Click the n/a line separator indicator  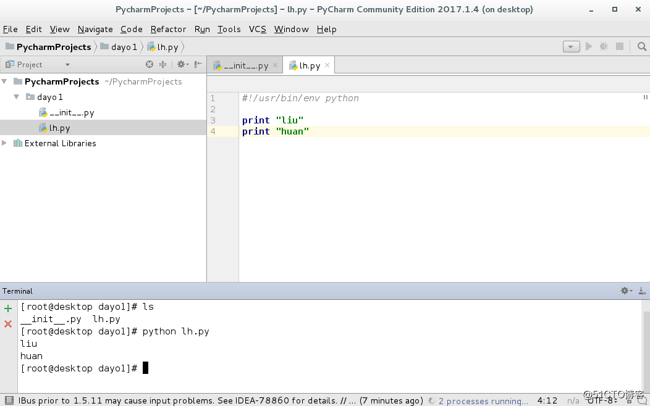coord(573,400)
